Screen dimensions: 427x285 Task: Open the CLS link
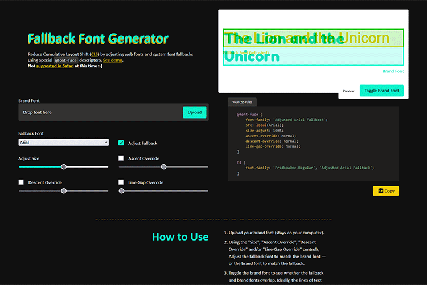click(x=95, y=54)
